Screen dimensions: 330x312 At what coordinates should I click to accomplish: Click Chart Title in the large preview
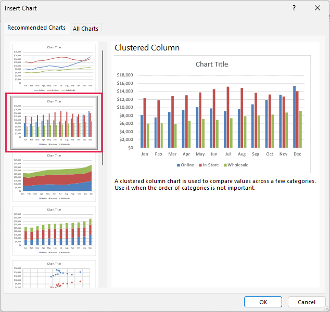[212, 64]
